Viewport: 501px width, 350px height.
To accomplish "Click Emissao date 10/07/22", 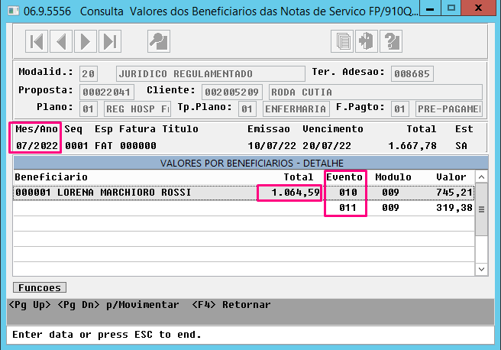I will 272,146.
